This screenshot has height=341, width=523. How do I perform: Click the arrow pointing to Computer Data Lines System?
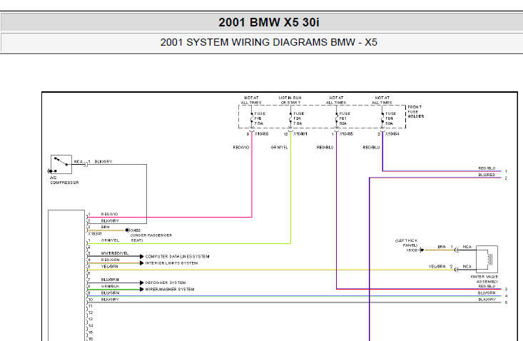pos(142,256)
